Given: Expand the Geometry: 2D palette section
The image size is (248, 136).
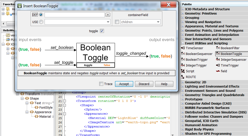Looking at the screenshot, I should pyautogui.click(x=183, y=82).
